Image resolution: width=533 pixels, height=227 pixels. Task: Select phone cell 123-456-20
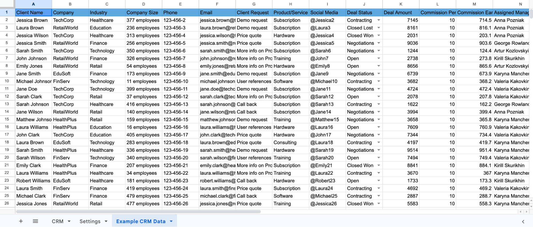click(x=180, y=158)
